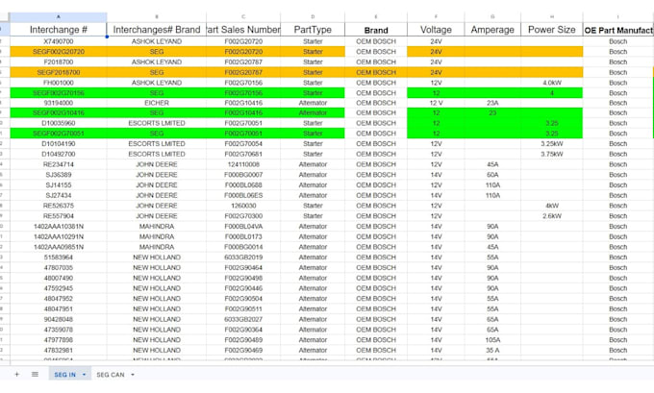The image size is (654, 393).
Task: Select cell containing SJ14155
Action: pos(59,185)
